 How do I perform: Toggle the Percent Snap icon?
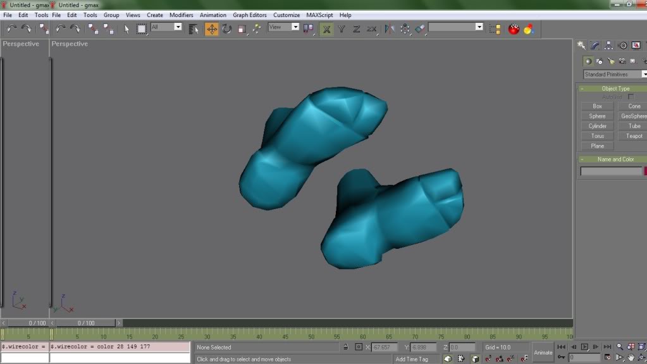pos(510,359)
